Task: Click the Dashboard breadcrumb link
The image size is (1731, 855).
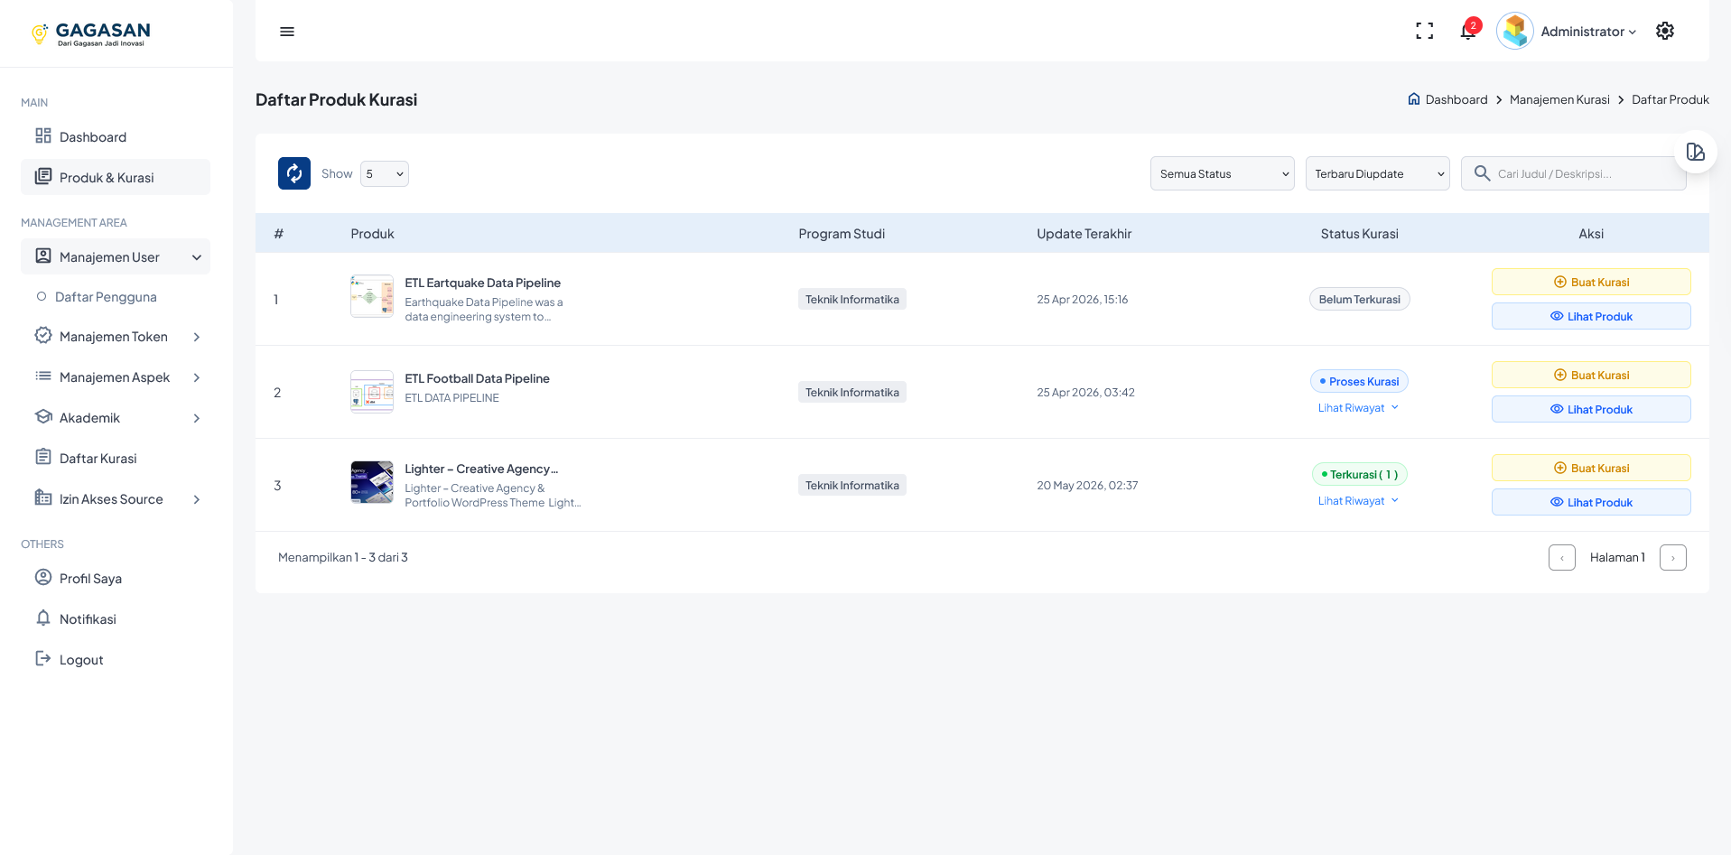Action: point(1456,99)
